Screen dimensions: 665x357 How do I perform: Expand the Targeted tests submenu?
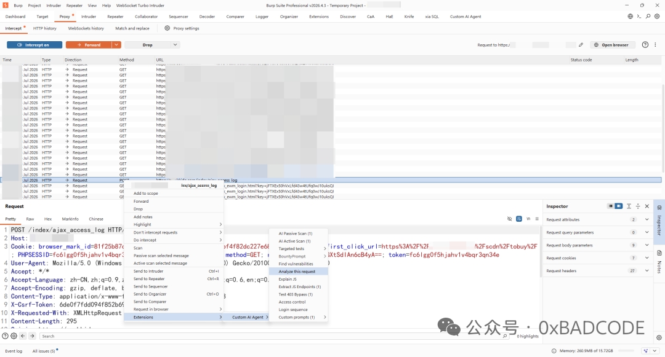point(298,249)
